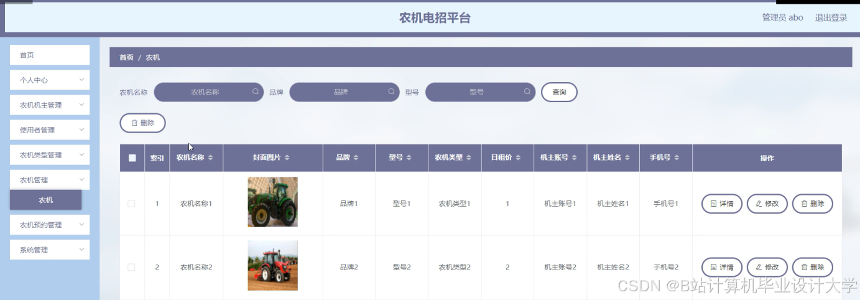The image size is (860, 300).
Task: Sort table by 机主账号 column arrows
Action: (x=574, y=158)
